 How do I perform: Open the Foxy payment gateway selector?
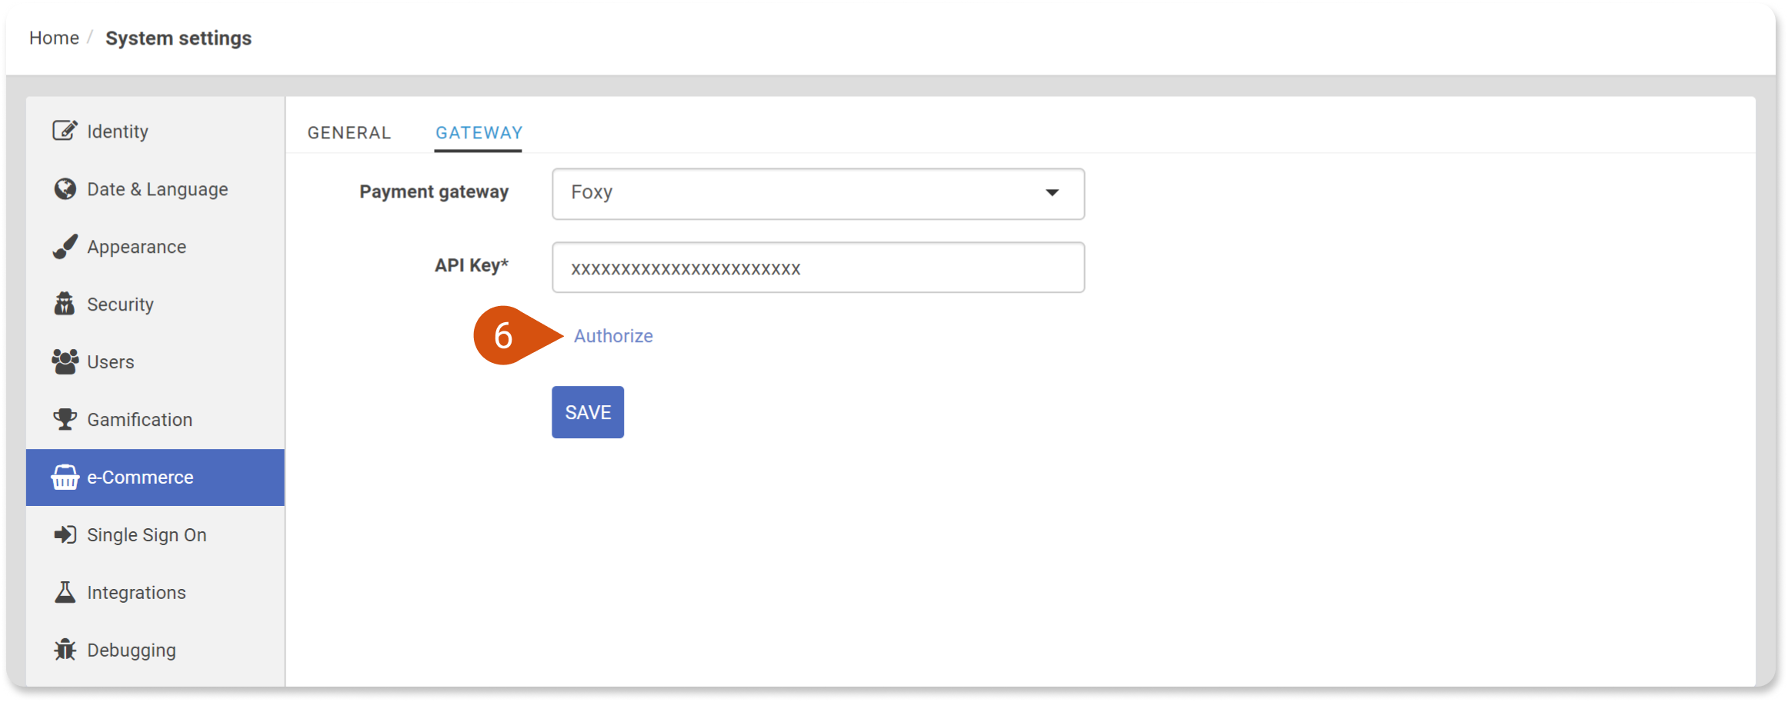818,194
